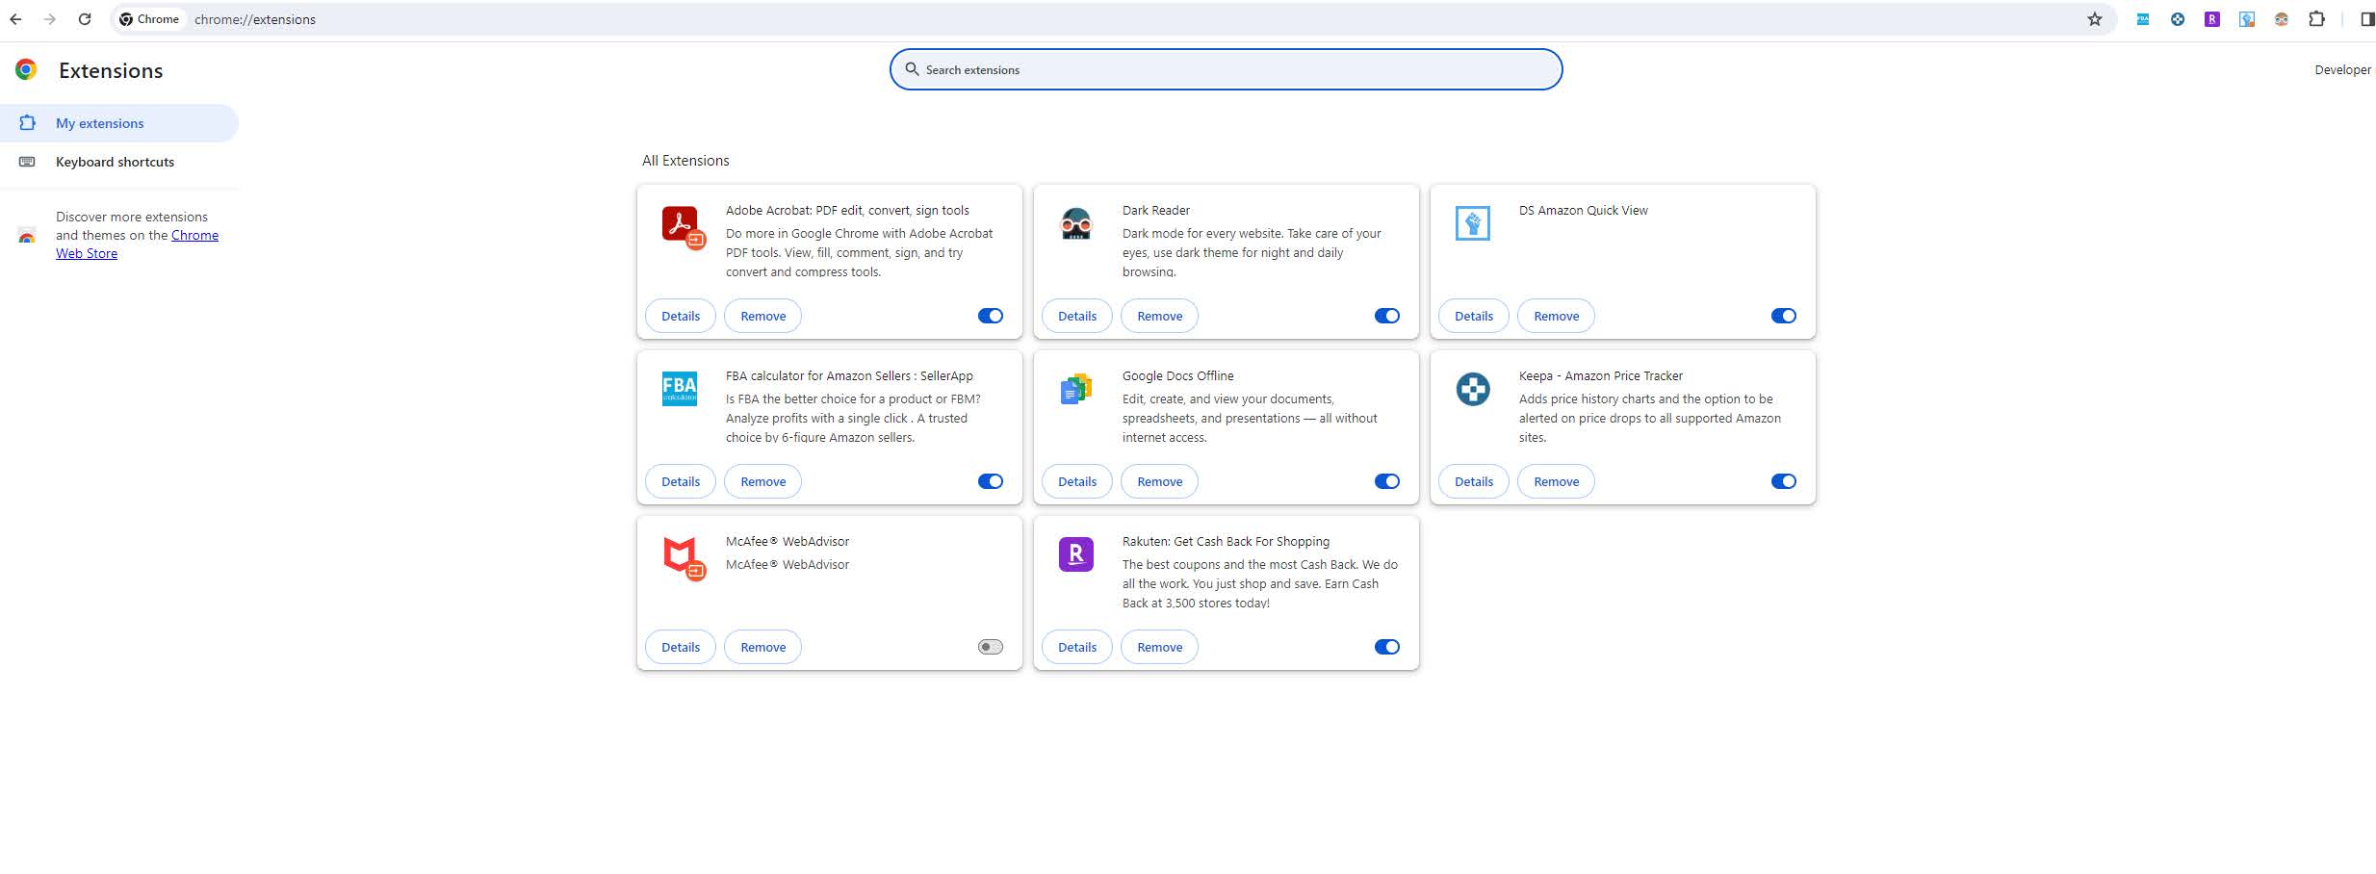View Details for DS Amazon Quick View

1474,316
